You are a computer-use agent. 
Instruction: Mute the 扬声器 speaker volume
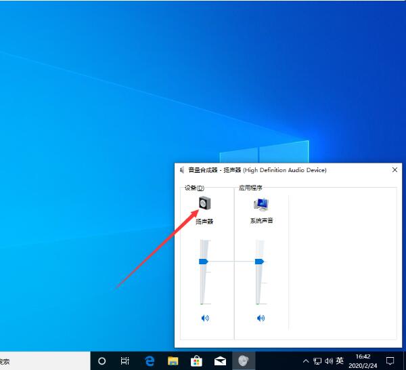point(205,318)
